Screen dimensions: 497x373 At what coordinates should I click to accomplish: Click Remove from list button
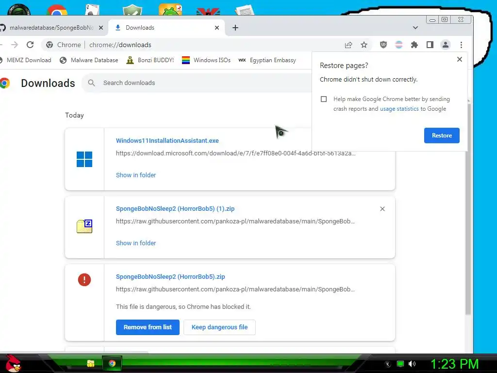[x=148, y=327]
